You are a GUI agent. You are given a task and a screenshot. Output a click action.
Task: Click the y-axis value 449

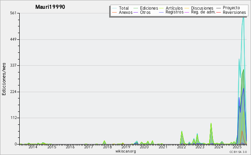[13, 39]
